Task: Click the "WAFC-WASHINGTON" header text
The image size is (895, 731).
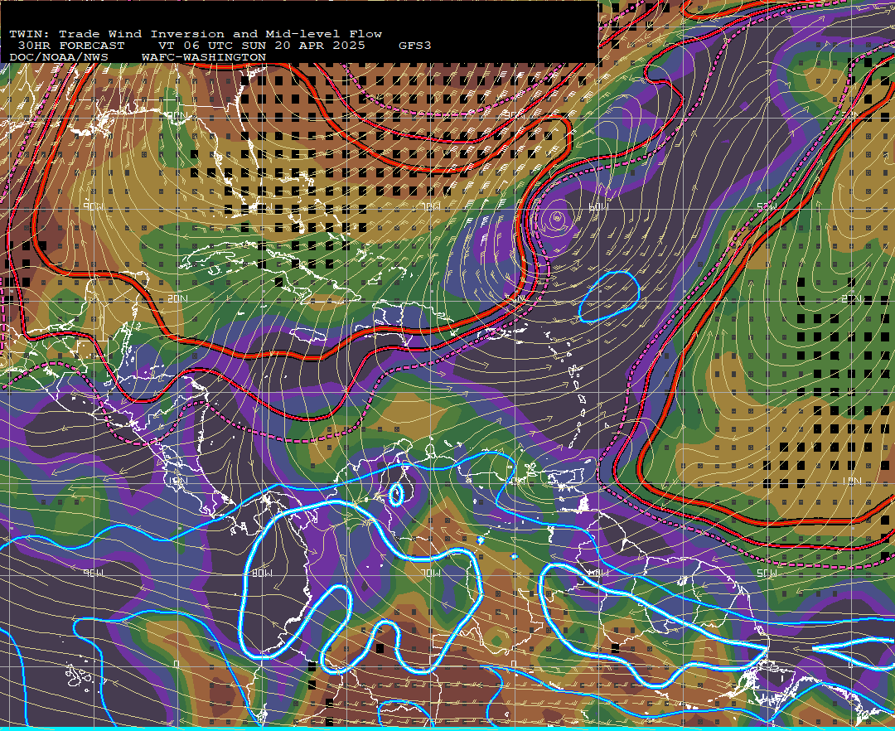Action: tap(204, 58)
